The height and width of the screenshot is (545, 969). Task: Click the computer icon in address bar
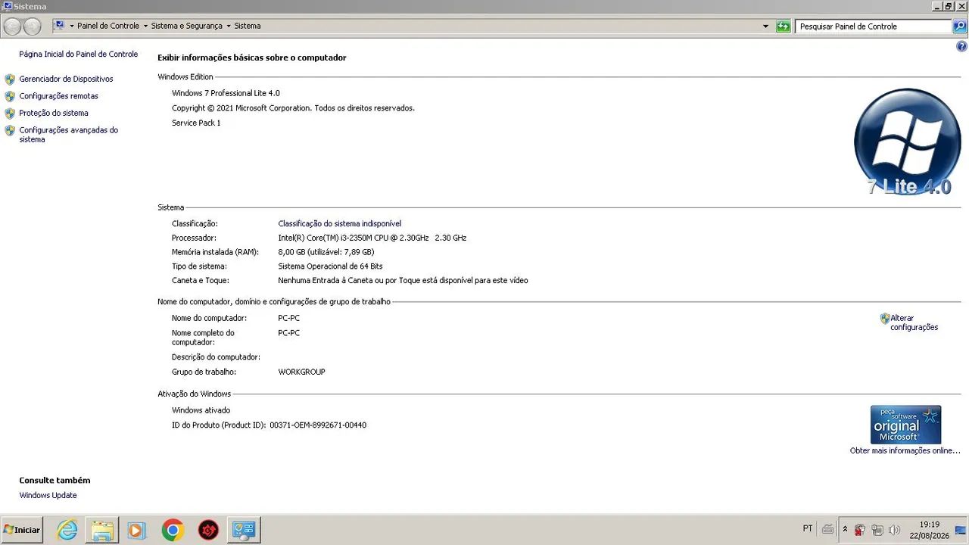pos(60,26)
